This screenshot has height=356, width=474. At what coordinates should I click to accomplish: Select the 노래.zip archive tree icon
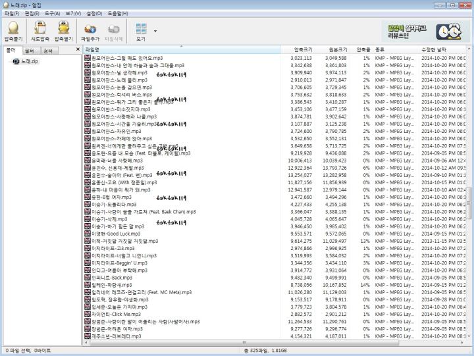click(x=16, y=61)
